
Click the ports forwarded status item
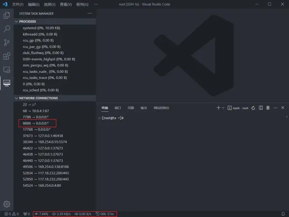coord(27,214)
